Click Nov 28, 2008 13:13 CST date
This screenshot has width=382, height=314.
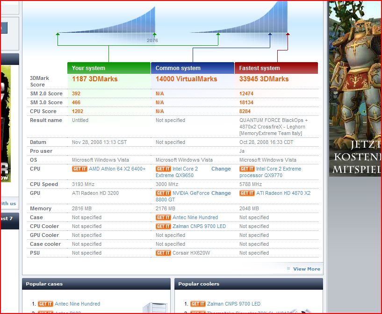coord(100,143)
